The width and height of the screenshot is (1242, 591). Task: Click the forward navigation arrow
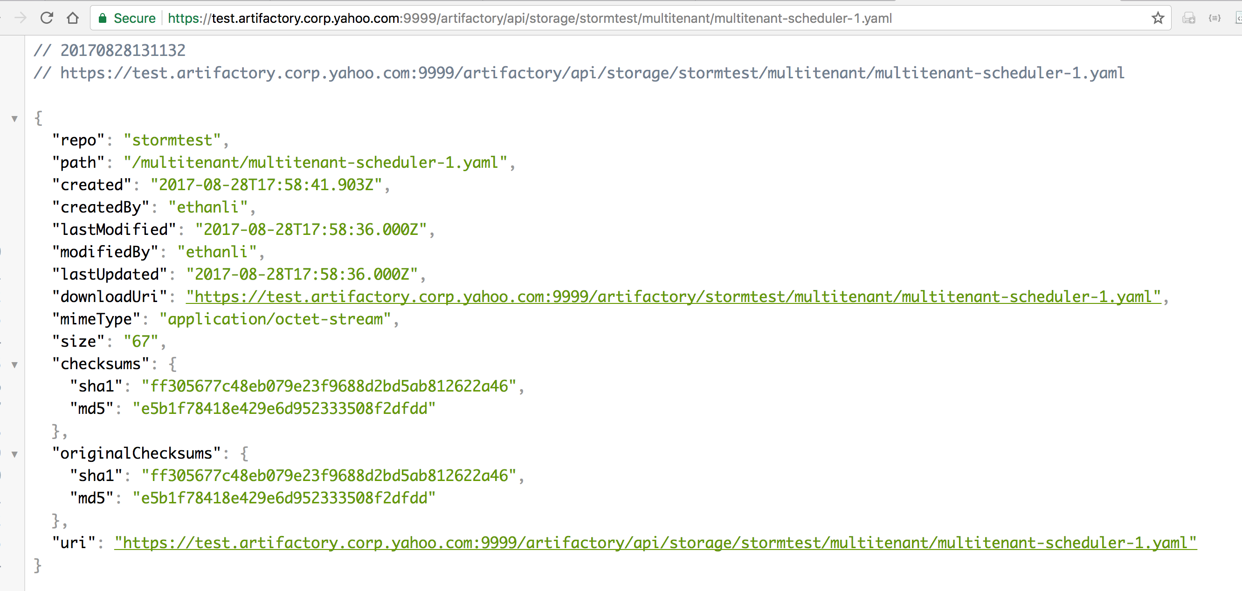20,18
